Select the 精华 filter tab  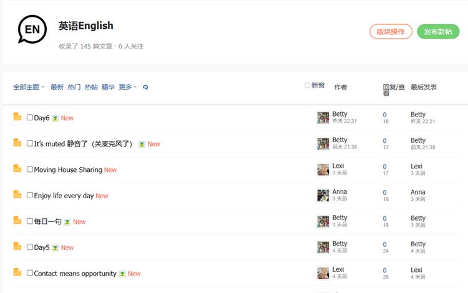pyautogui.click(x=108, y=87)
